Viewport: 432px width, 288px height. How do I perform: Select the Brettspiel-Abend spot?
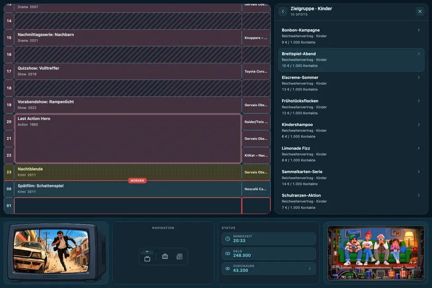tap(351, 60)
